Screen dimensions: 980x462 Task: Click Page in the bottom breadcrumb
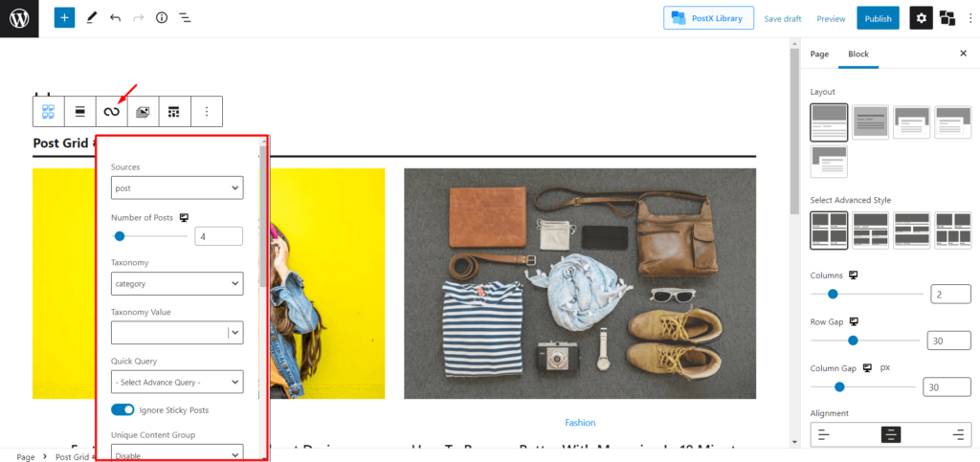[26, 457]
